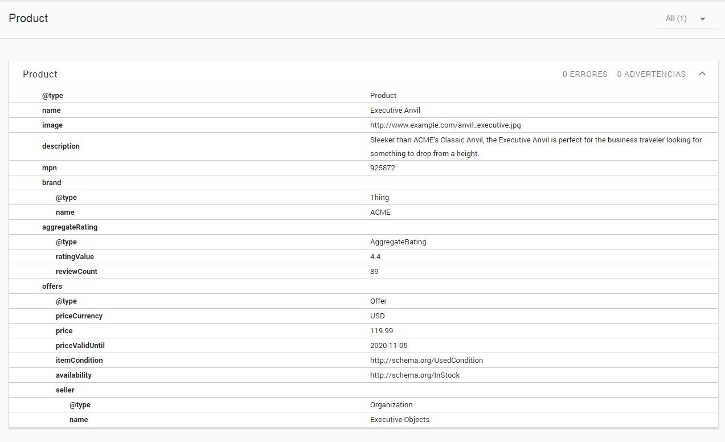Click the reviewCount label

pyautogui.click(x=76, y=272)
